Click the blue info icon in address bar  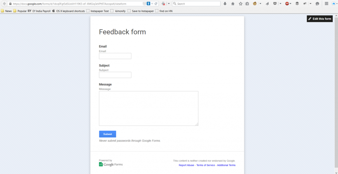coord(148,4)
